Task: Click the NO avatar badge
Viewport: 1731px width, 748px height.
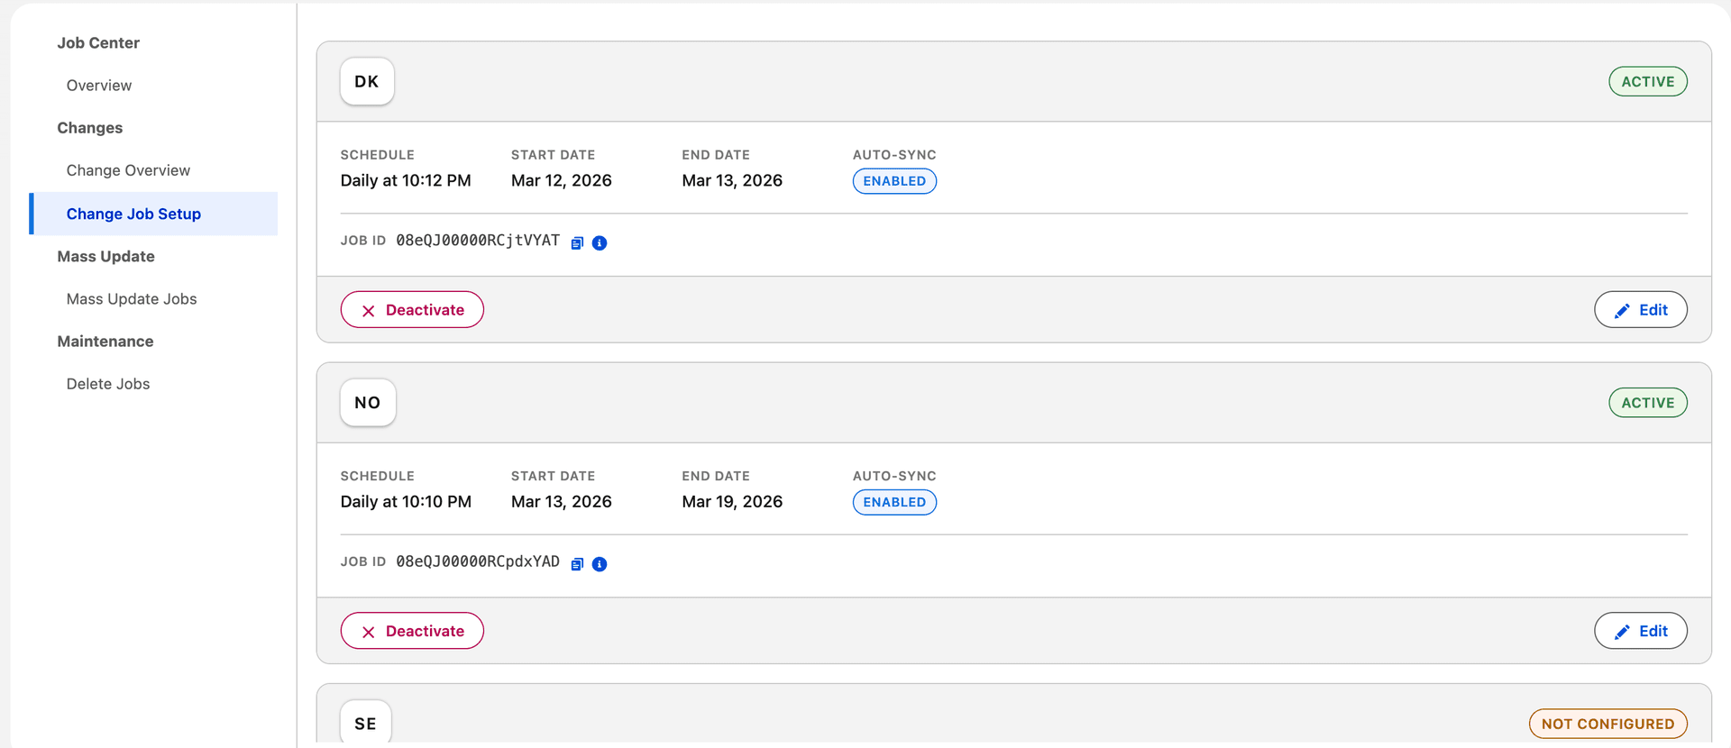Action: click(367, 403)
